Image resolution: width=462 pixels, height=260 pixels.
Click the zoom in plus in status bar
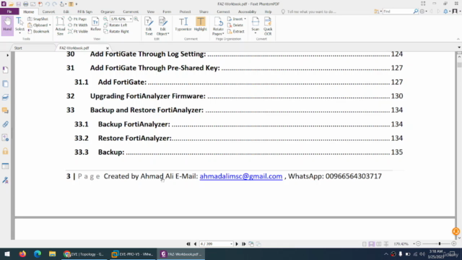point(454,244)
